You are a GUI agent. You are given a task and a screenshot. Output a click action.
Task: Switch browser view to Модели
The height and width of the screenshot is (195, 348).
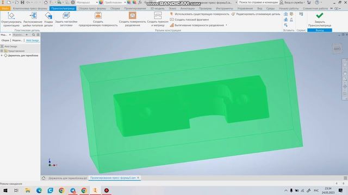pos(17,41)
